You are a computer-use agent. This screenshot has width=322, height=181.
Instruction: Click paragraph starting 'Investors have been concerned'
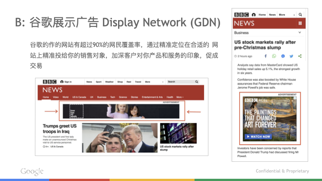268,152
